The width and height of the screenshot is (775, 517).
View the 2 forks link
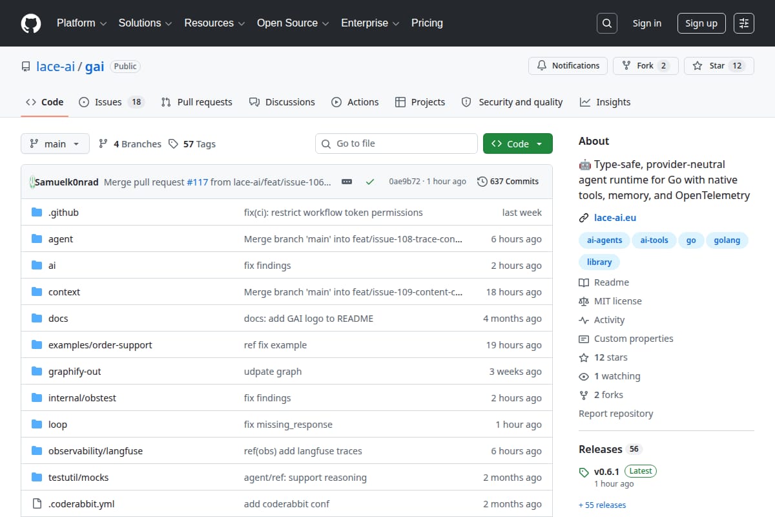coord(601,395)
